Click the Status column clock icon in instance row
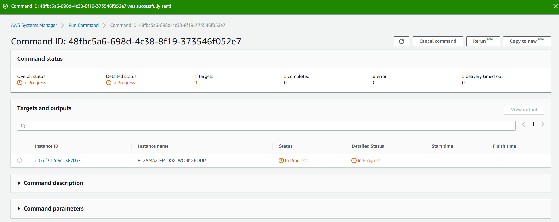 click(x=281, y=161)
